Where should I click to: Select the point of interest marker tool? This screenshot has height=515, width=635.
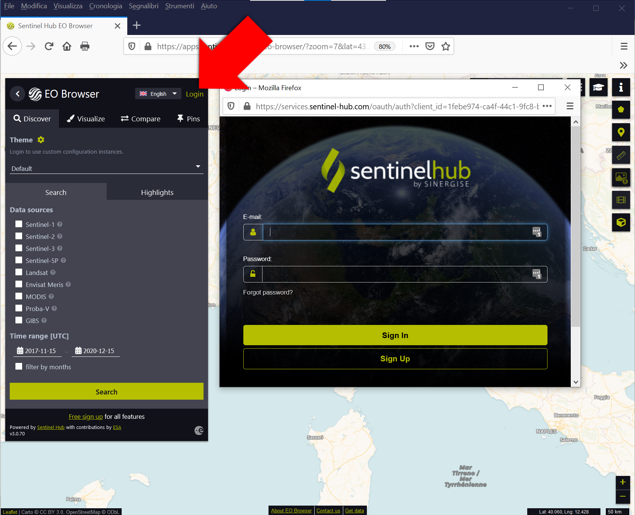621,132
